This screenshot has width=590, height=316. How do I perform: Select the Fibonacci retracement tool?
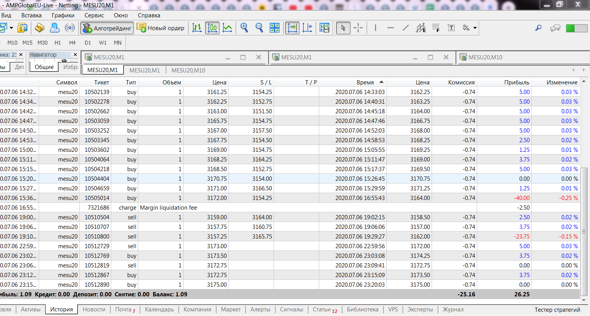[x=436, y=28]
